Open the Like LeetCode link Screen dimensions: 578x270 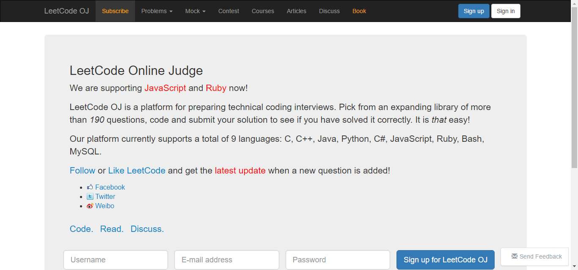coord(137,171)
